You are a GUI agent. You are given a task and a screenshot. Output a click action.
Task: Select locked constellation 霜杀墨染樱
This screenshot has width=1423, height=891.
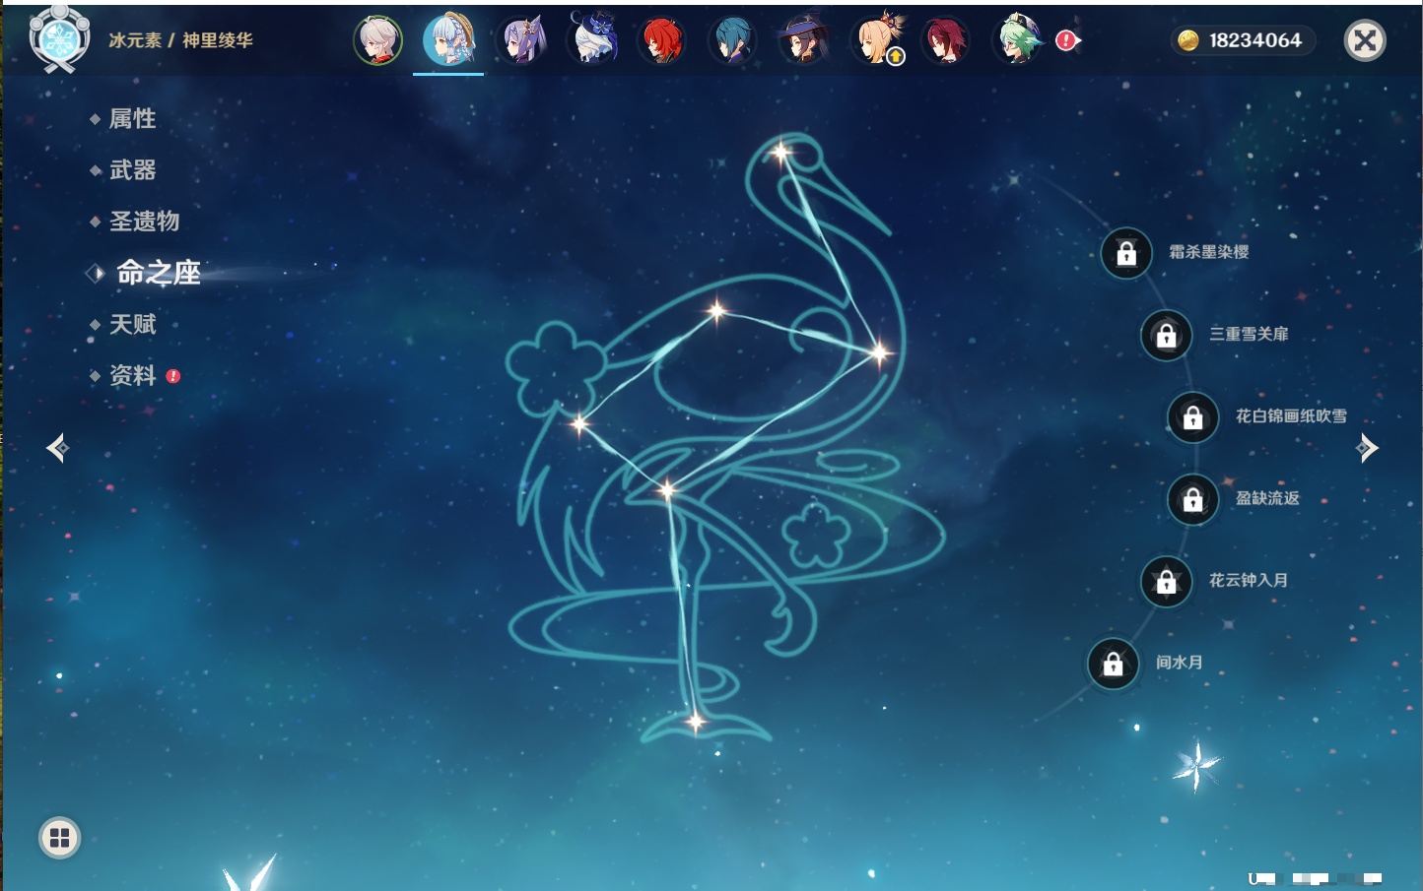click(1126, 253)
